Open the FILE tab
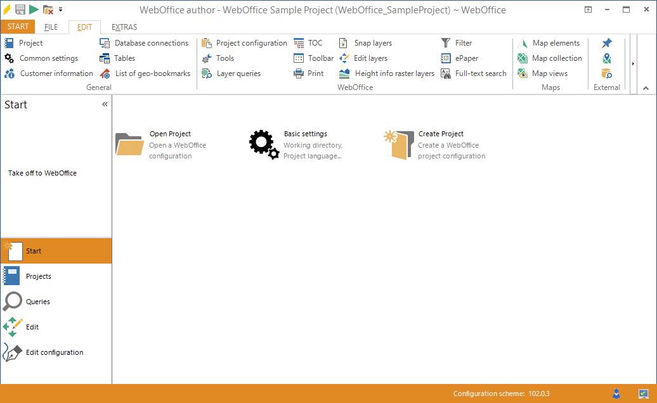This screenshot has height=403, width=657. point(50,27)
